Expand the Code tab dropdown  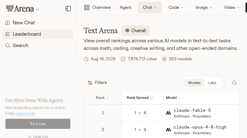tap(176, 7)
